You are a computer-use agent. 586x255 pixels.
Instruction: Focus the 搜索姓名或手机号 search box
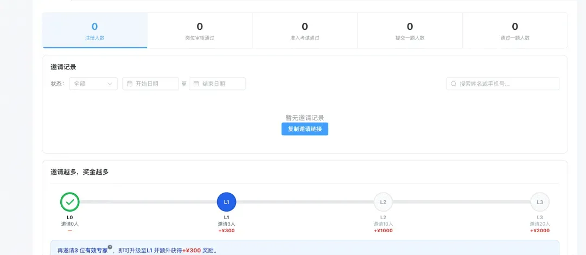click(502, 84)
